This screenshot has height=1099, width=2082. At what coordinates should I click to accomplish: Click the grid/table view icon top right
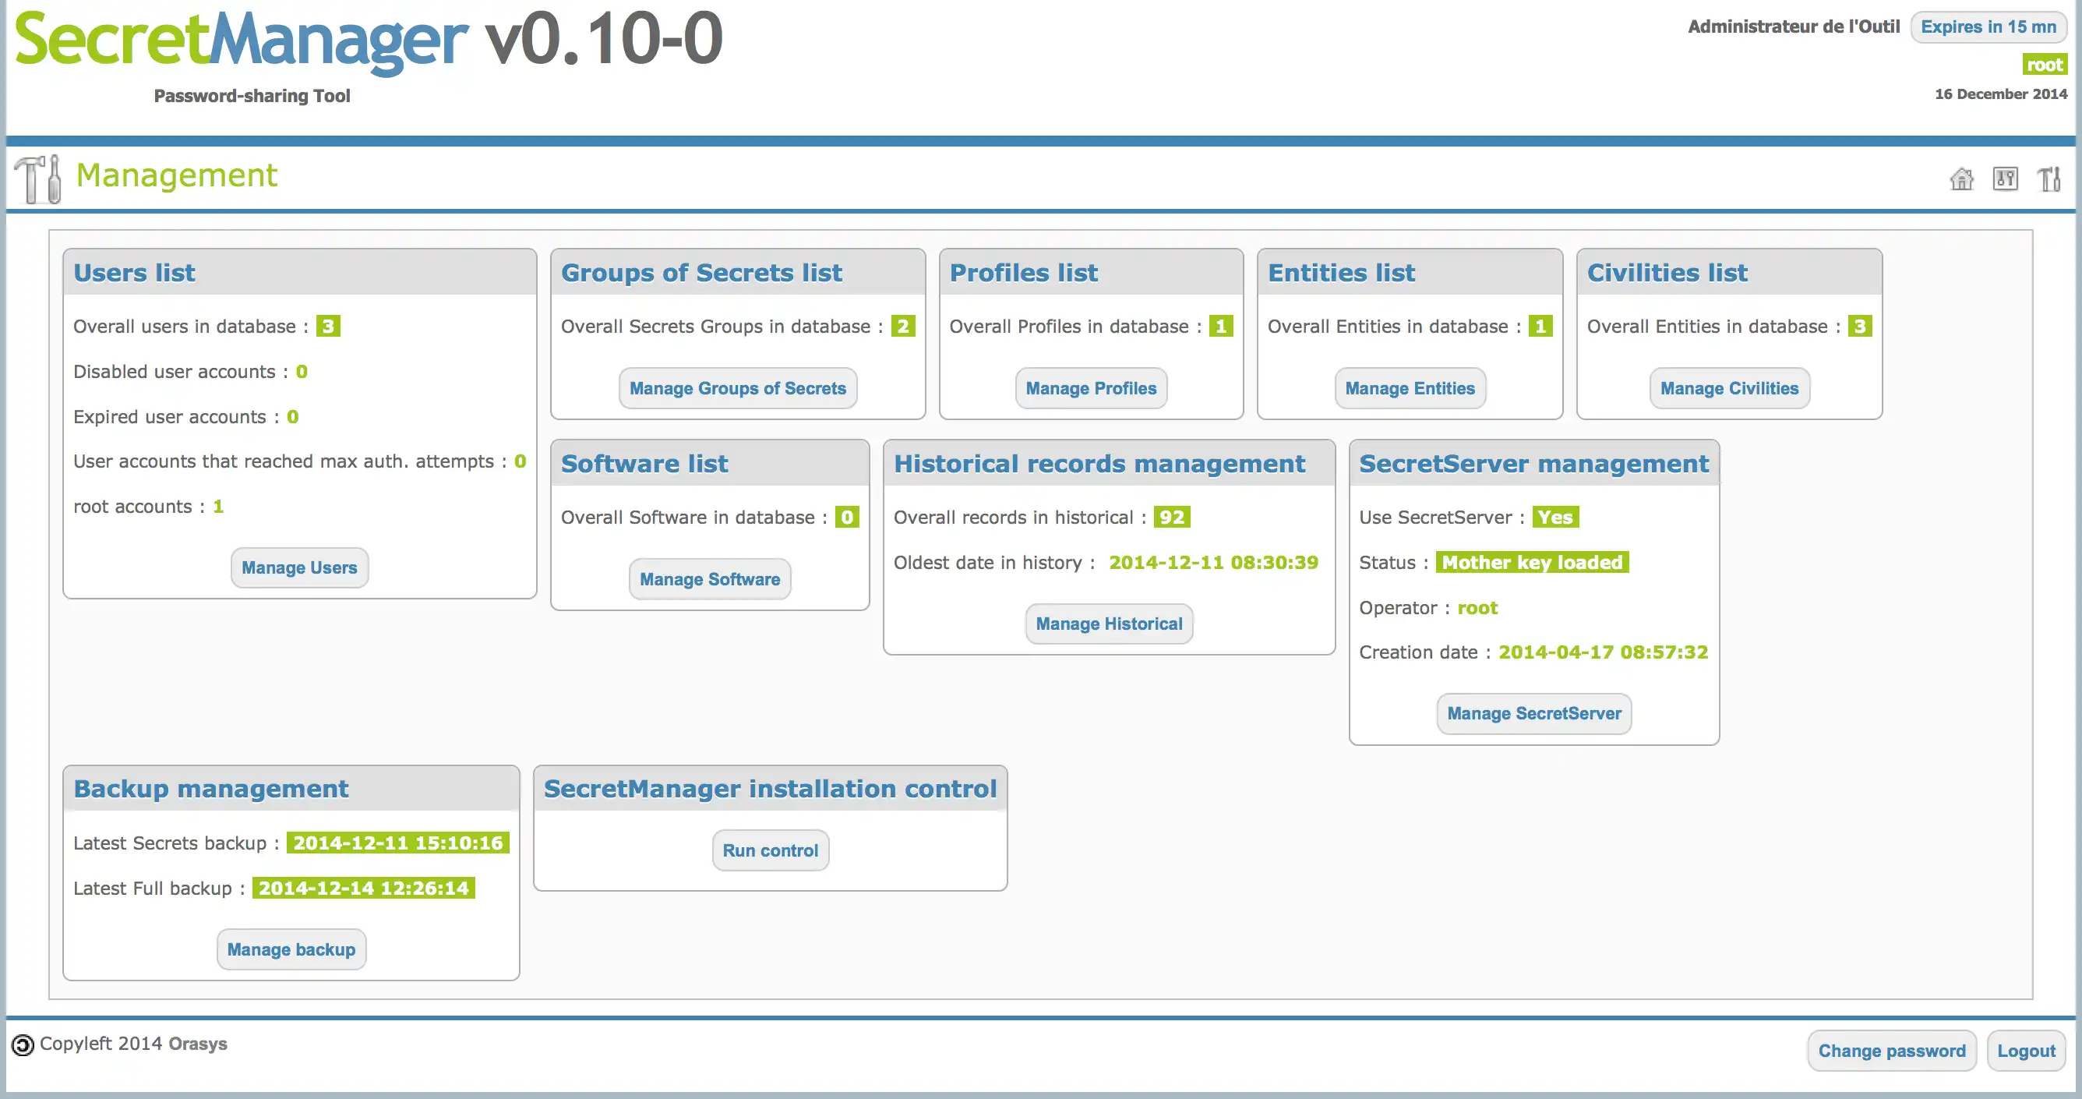(x=2005, y=179)
